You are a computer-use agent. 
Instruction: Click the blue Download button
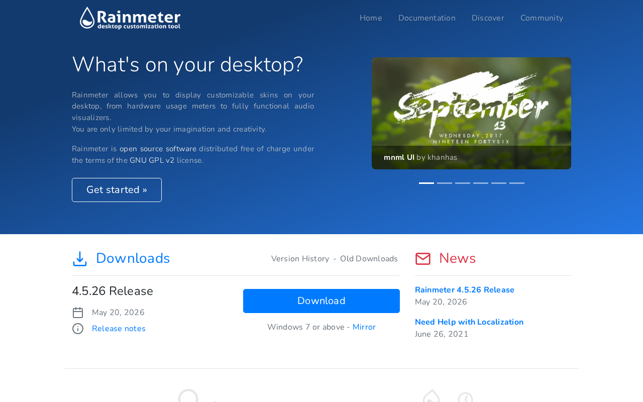pos(321,301)
